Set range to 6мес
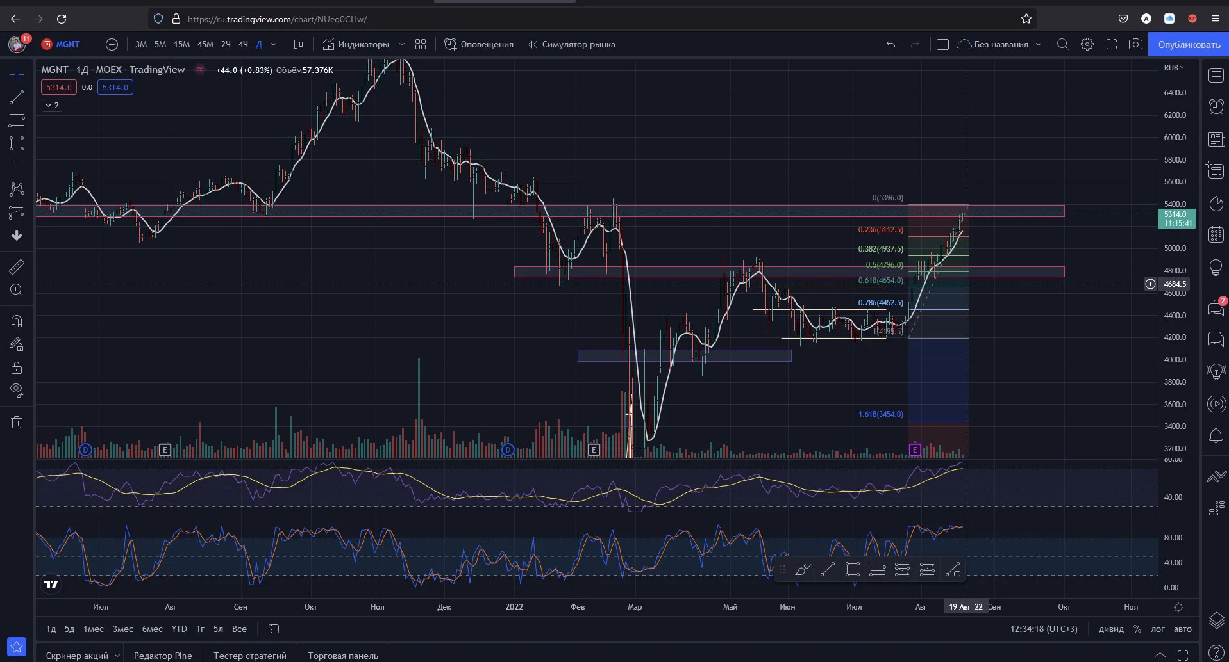This screenshot has height=662, width=1229. click(152, 629)
